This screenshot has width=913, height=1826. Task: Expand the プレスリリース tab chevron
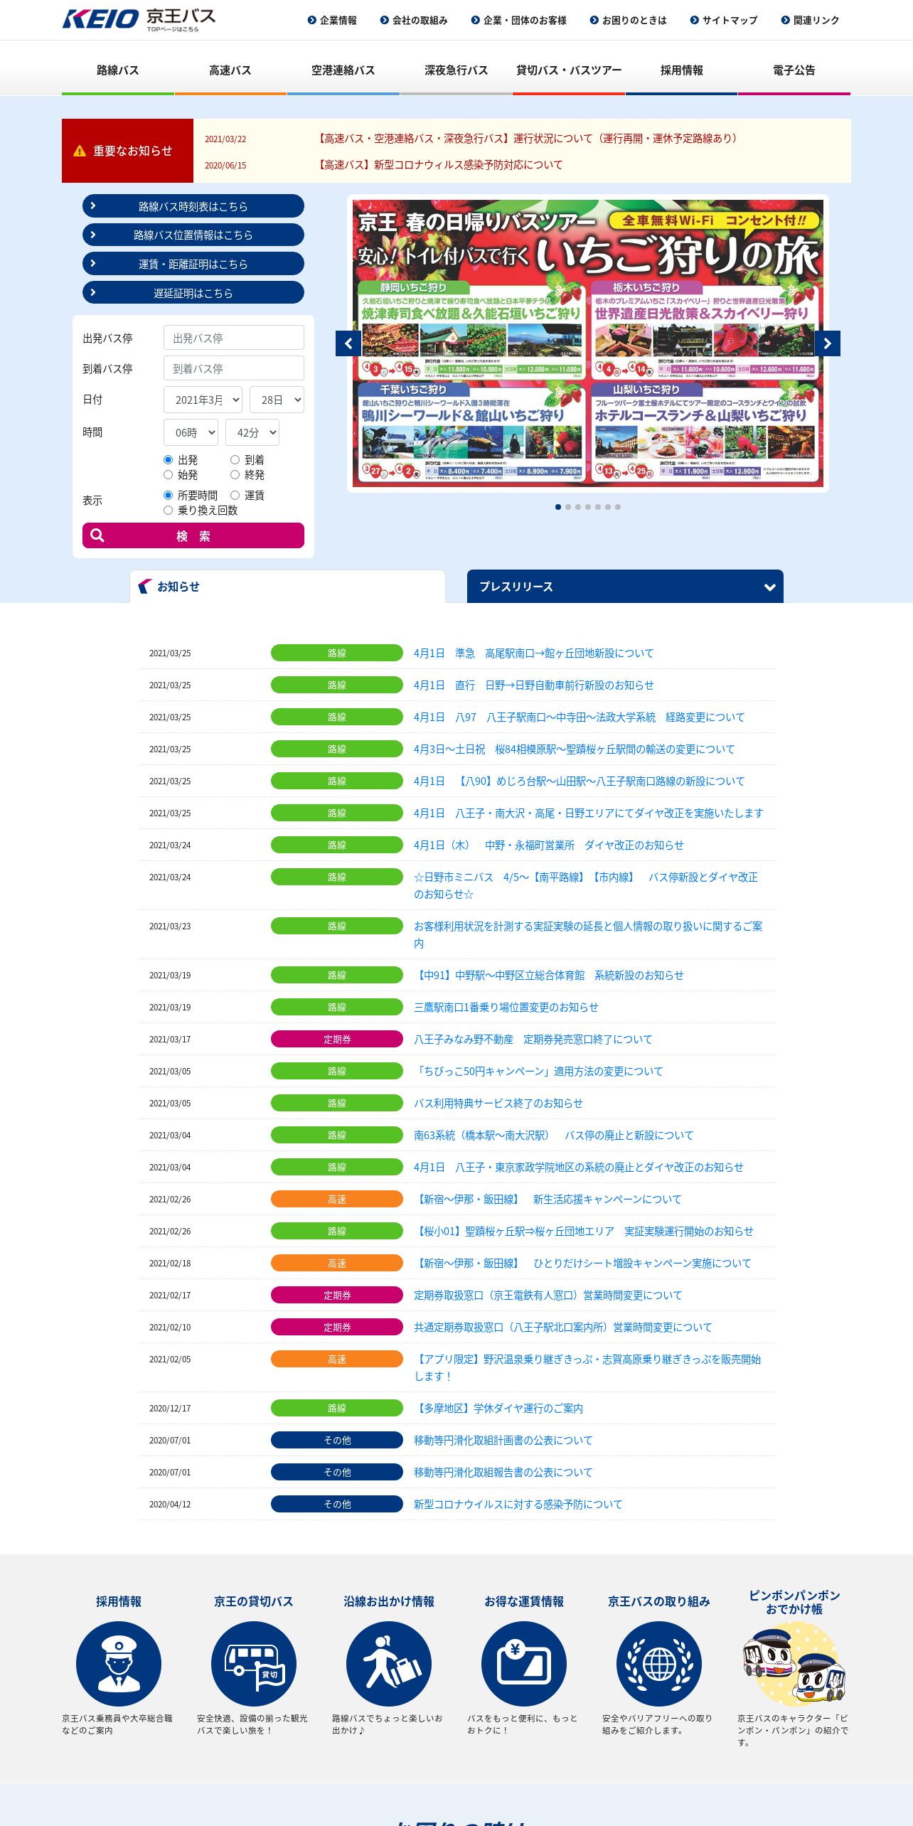769,587
